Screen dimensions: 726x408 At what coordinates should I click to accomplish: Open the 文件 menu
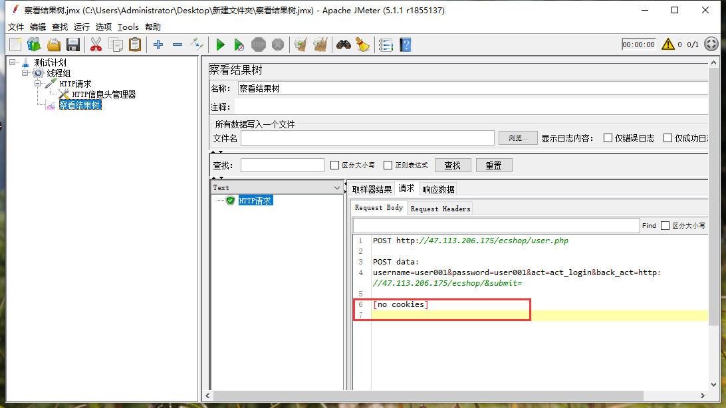tap(16, 27)
